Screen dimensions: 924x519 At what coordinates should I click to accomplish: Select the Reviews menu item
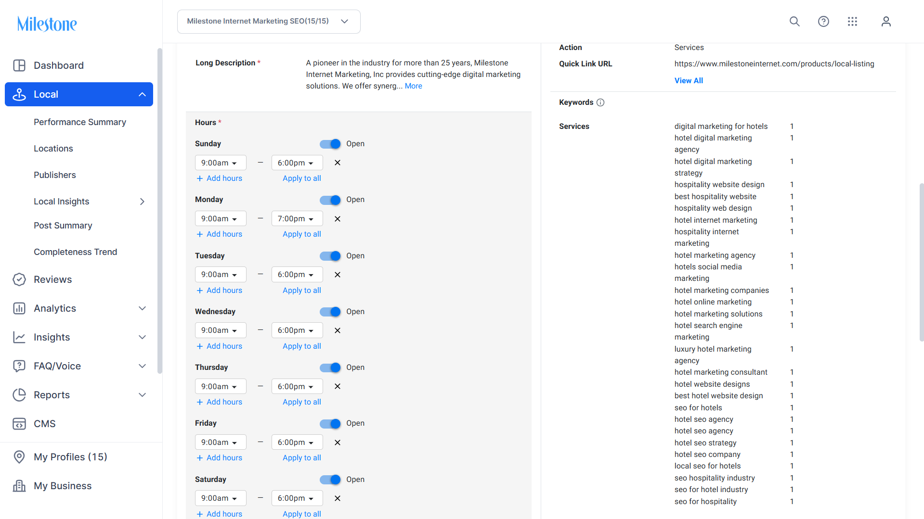tap(53, 279)
